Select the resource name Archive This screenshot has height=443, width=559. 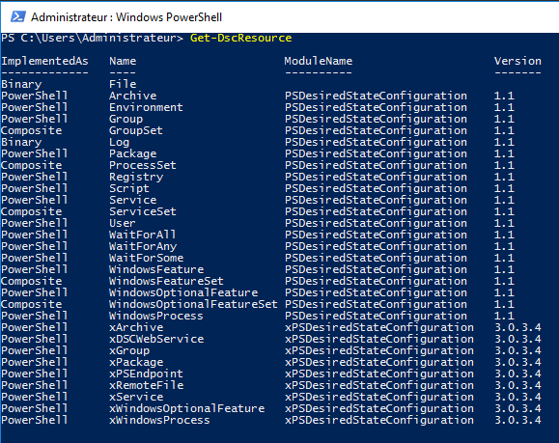click(x=132, y=96)
